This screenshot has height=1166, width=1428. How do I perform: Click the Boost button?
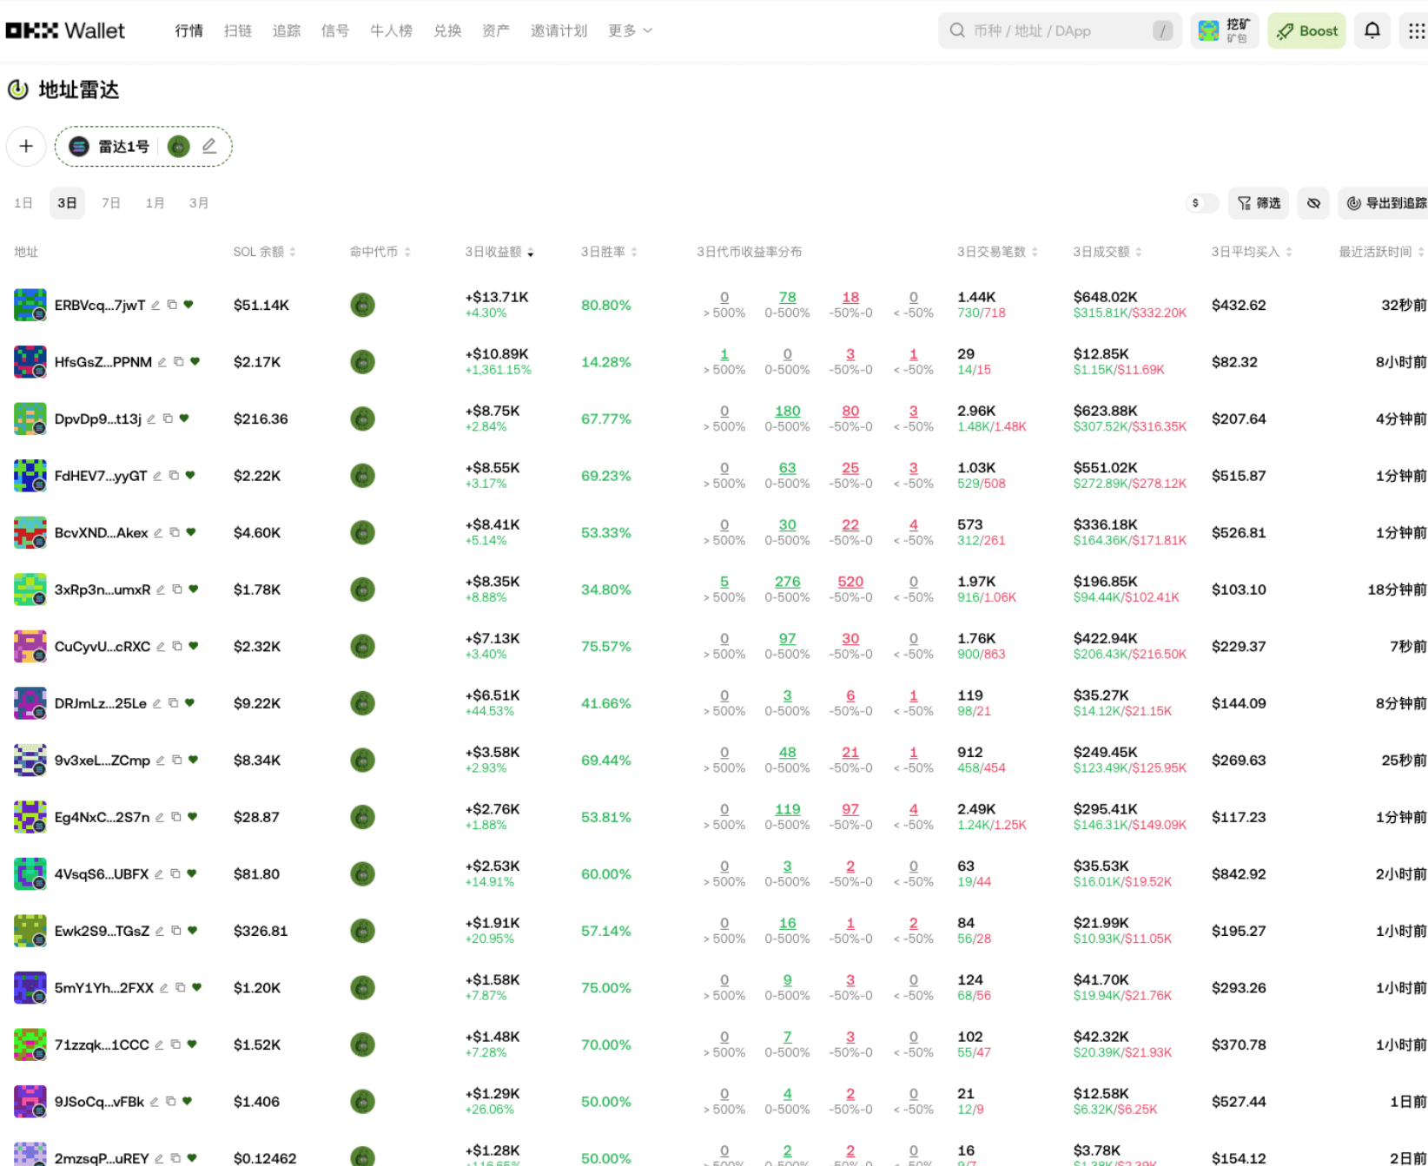pos(1306,30)
